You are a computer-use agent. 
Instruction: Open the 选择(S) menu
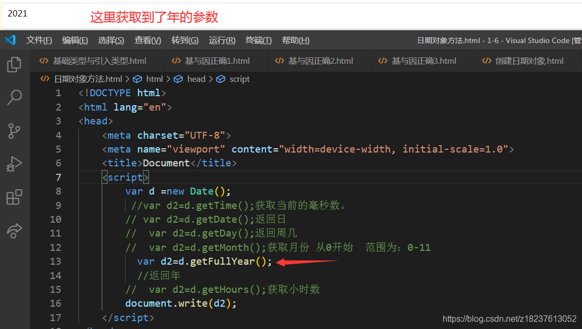point(111,40)
